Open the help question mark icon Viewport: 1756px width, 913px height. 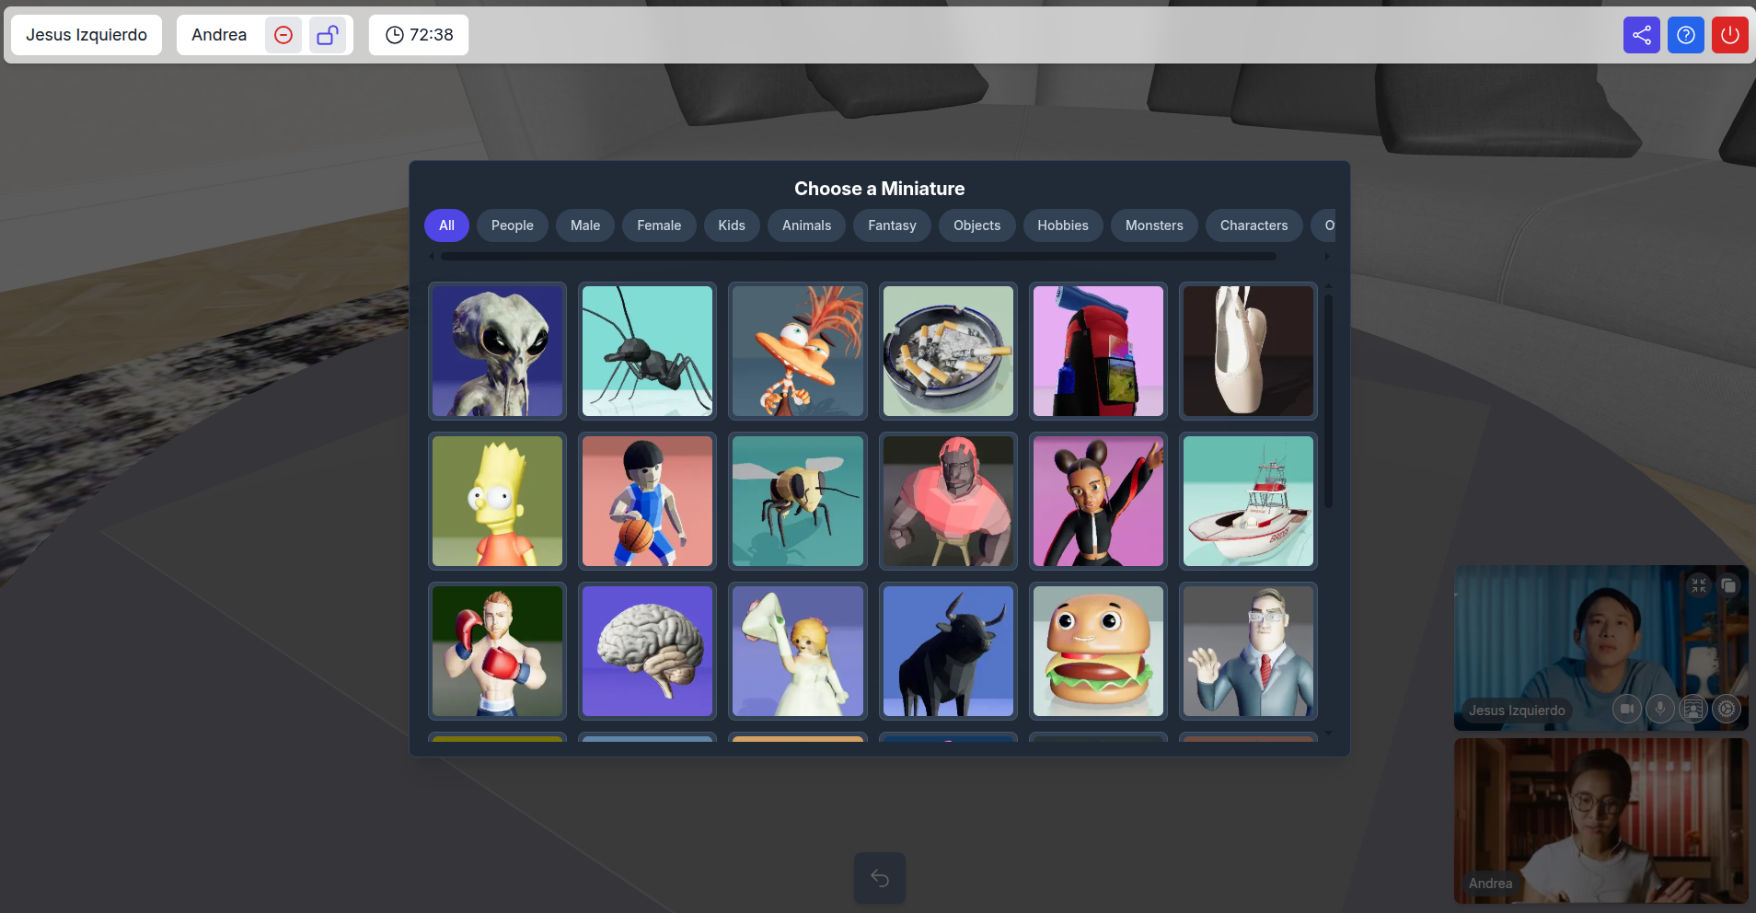tap(1685, 35)
